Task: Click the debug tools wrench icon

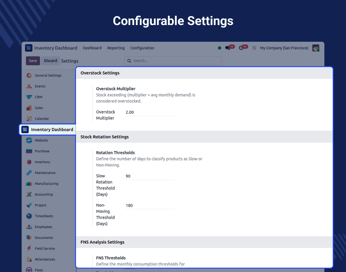Action: coord(254,48)
